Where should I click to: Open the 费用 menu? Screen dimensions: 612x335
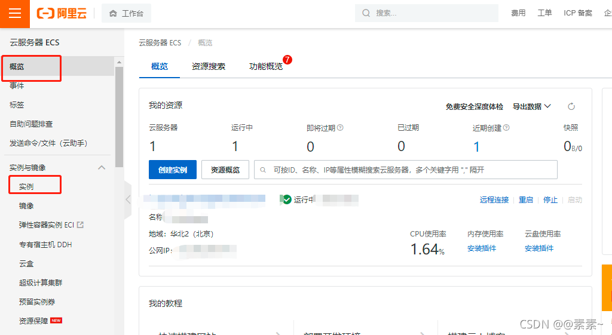pos(518,13)
